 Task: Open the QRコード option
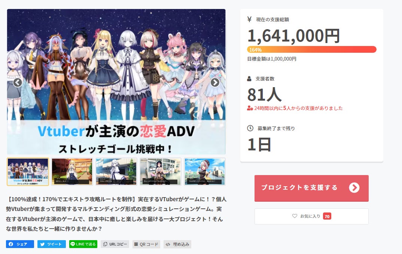click(146, 244)
